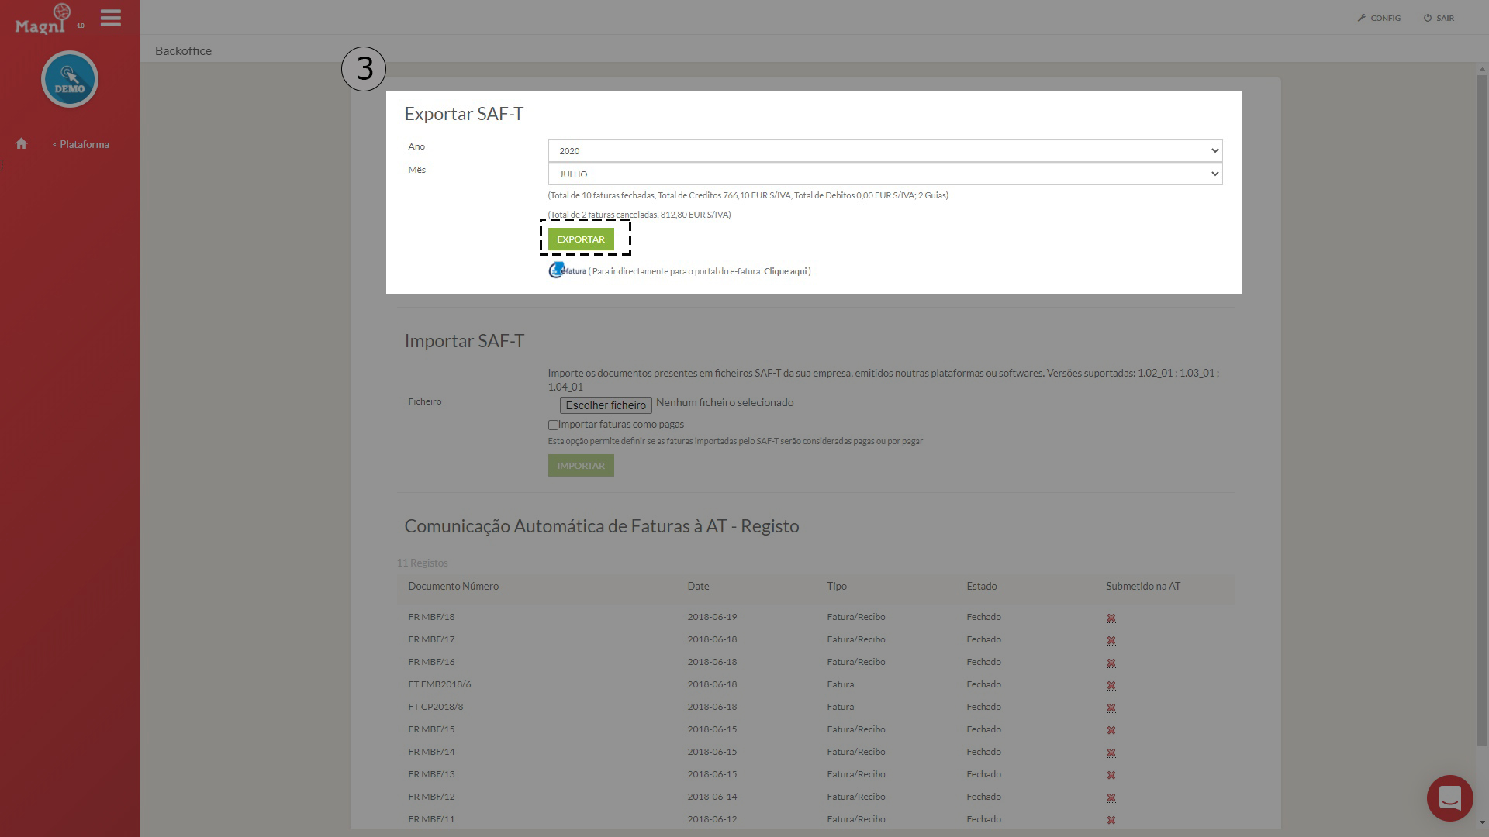Image resolution: width=1489 pixels, height=837 pixels.
Task: Click the Backoffice breadcrumb
Action: 183,50
